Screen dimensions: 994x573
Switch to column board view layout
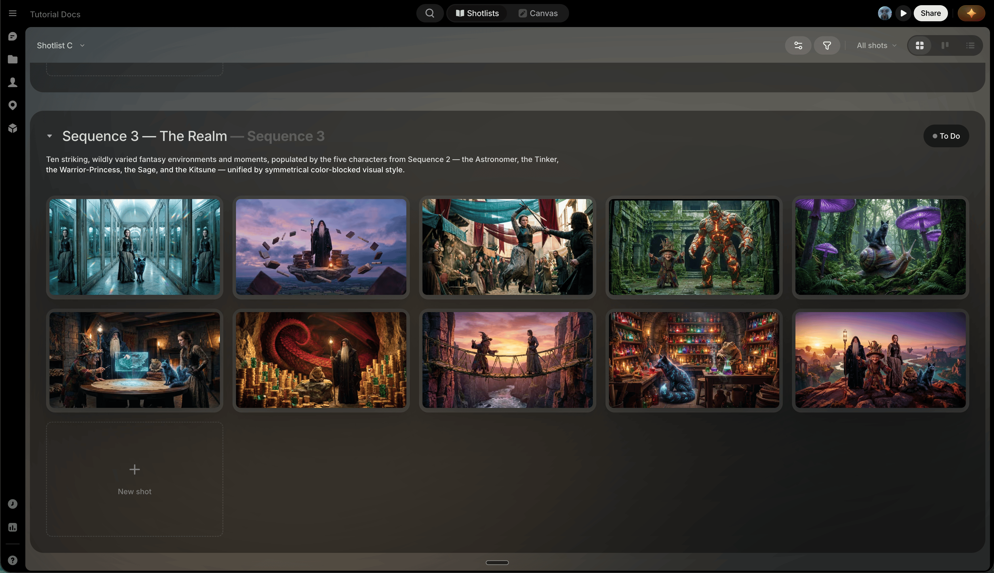click(945, 46)
